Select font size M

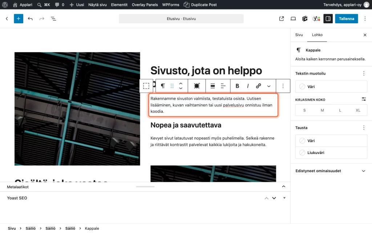click(322, 110)
